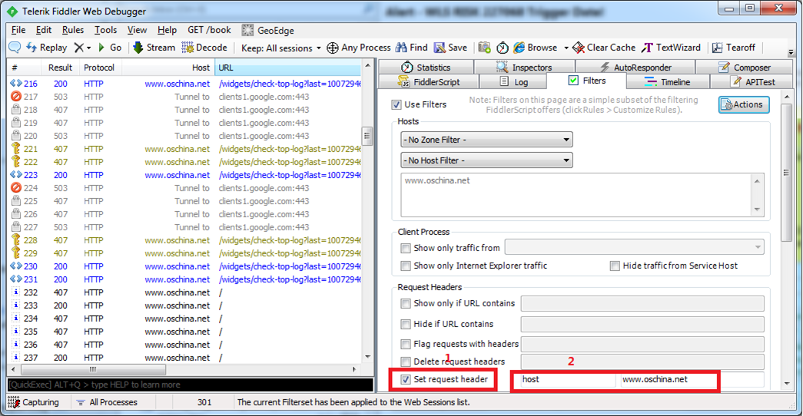The height and width of the screenshot is (416, 803).
Task: Sort sessions by URL column
Action: [288, 68]
